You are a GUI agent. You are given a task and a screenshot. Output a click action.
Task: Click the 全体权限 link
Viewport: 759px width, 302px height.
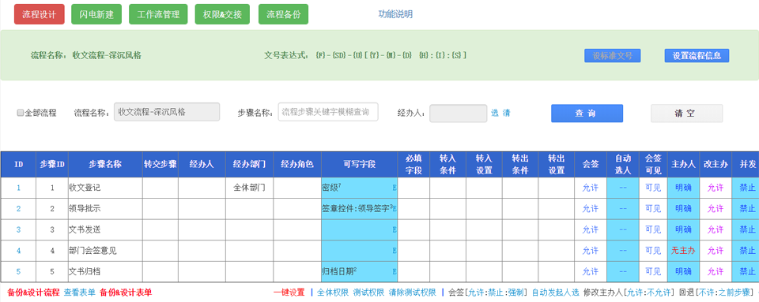(x=333, y=293)
